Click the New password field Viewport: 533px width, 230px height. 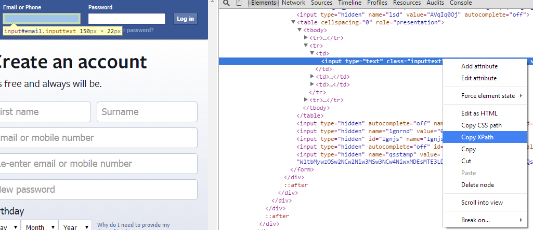pos(99,190)
